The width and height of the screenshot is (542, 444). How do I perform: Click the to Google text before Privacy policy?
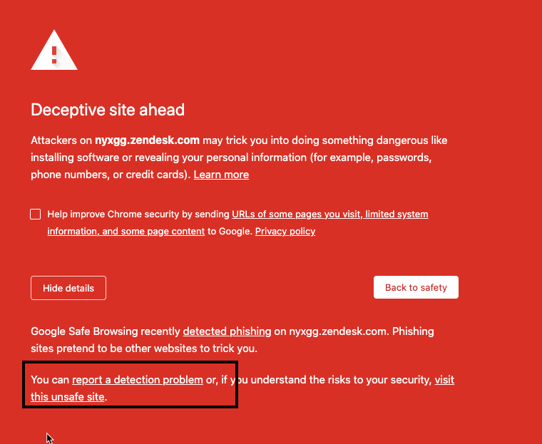click(230, 231)
